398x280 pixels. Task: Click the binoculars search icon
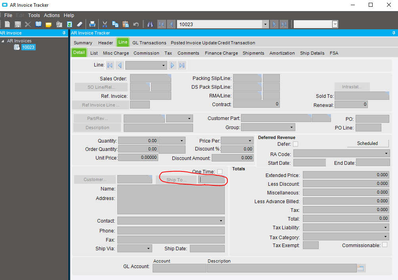click(150, 24)
